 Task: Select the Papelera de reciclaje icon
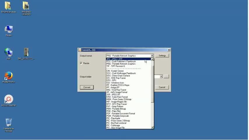click(x=8, y=125)
